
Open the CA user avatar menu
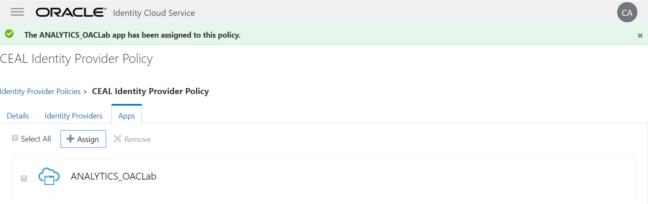[627, 12]
